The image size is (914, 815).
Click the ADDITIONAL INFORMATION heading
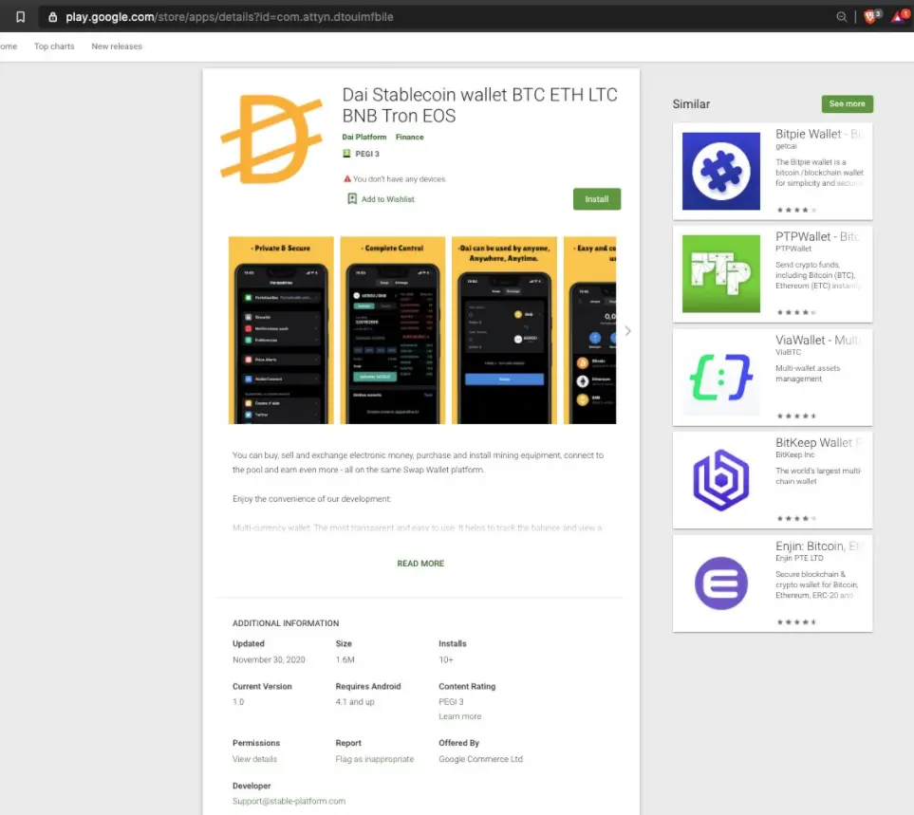coord(286,623)
